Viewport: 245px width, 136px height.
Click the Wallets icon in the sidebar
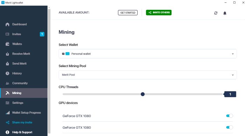7,44
